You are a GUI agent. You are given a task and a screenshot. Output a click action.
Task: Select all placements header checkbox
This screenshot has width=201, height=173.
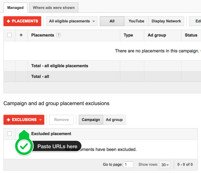click(x=9, y=35)
